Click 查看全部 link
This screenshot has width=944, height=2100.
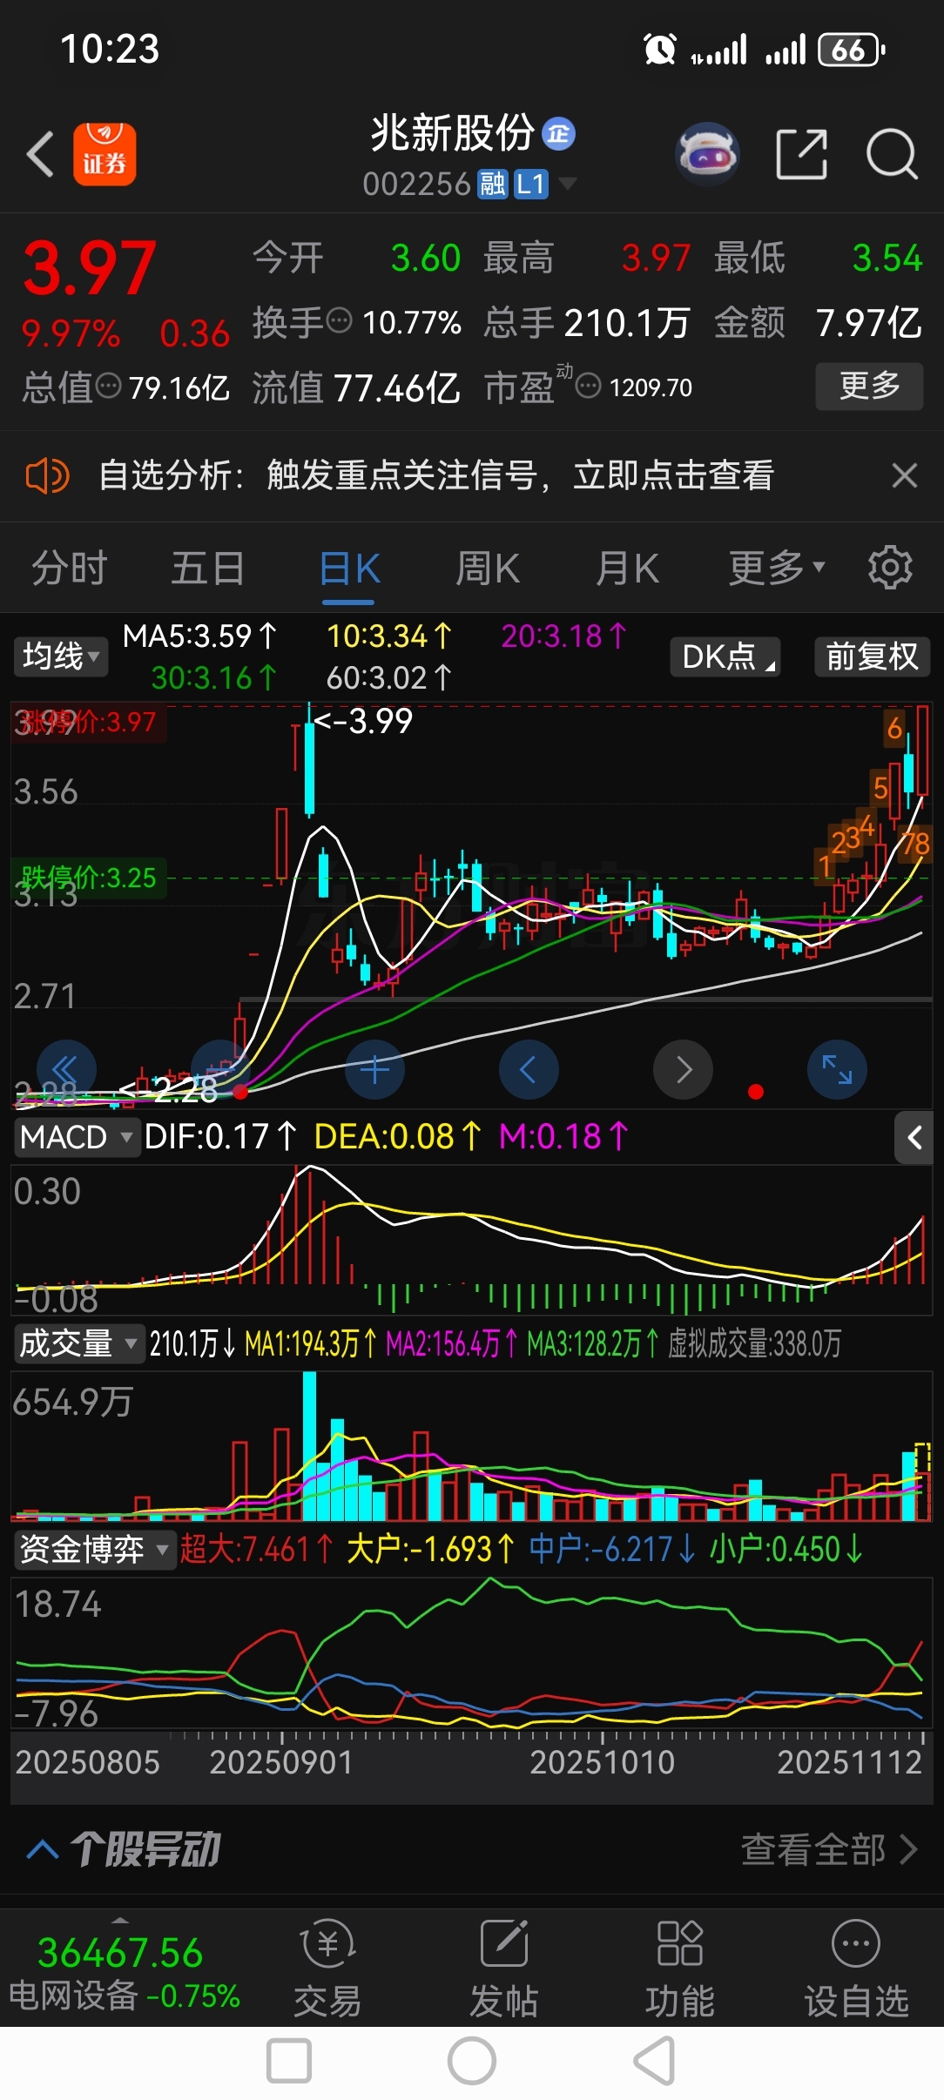828,1849
